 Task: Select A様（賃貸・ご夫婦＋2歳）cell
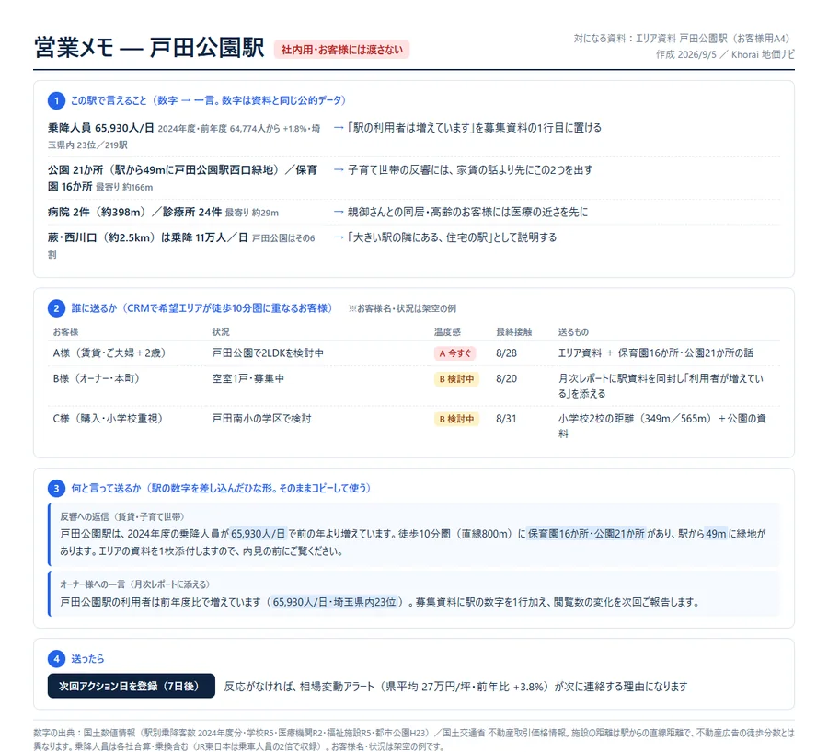tap(109, 353)
